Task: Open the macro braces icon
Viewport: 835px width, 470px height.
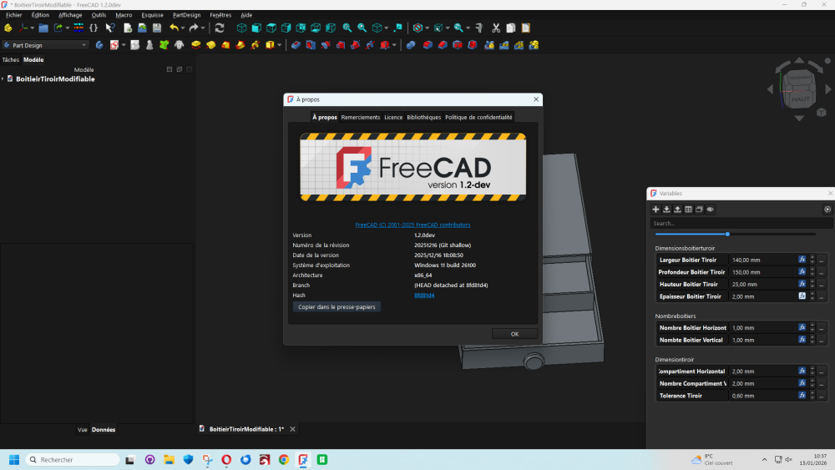Action: click(x=94, y=28)
